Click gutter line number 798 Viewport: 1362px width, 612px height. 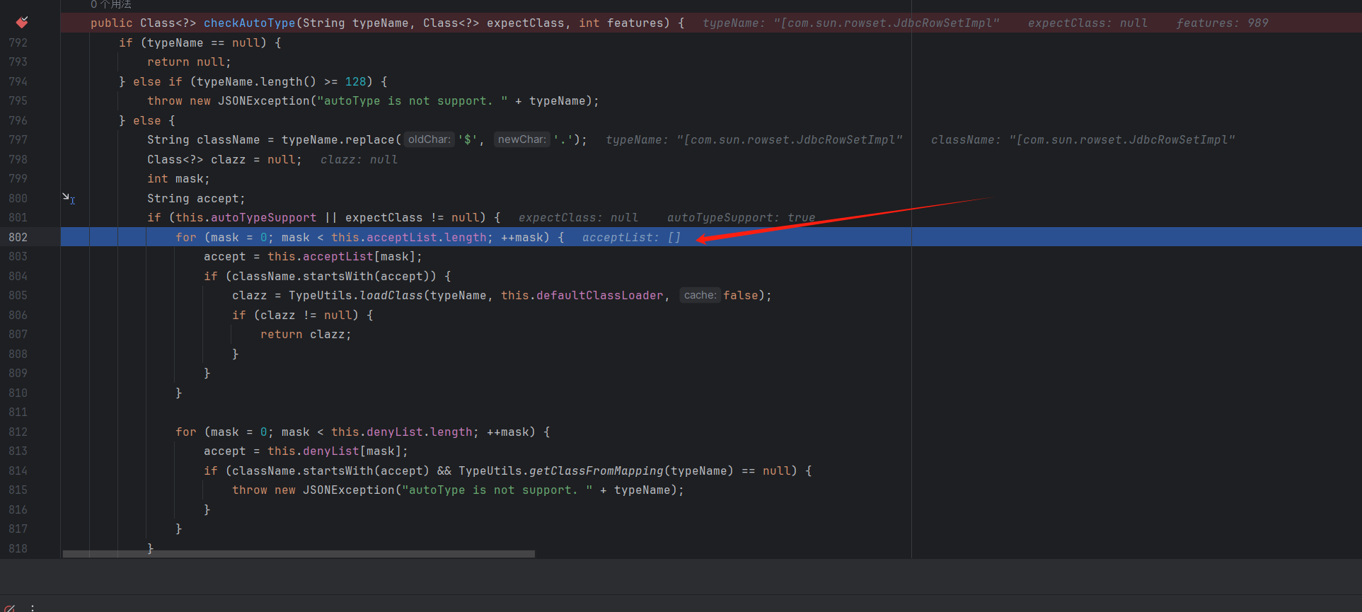coord(18,159)
